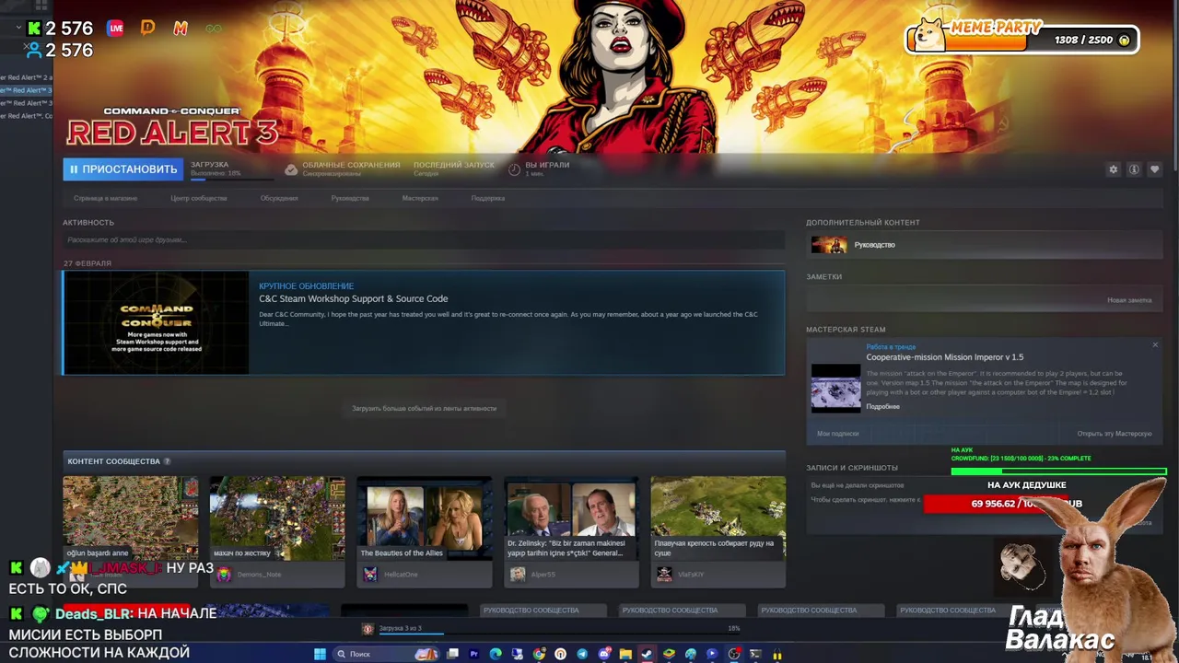Open Поддержка tab
This screenshot has width=1179, height=663.
tap(488, 198)
